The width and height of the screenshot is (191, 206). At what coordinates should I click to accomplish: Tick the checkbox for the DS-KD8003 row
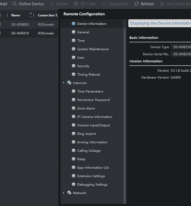pyautogui.click(x=0, y=25)
